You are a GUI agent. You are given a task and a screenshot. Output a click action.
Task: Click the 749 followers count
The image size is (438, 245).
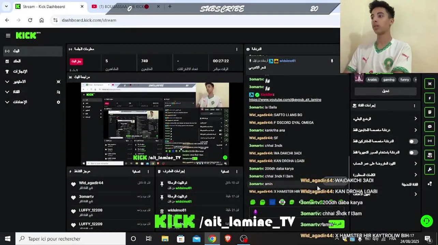click(145, 61)
